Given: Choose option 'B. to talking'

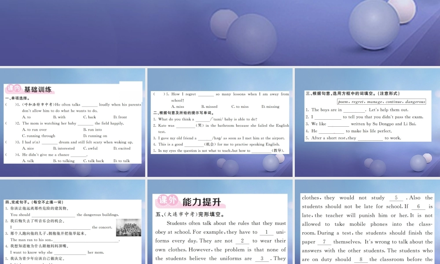Looking at the screenshot, I should 64,161.
